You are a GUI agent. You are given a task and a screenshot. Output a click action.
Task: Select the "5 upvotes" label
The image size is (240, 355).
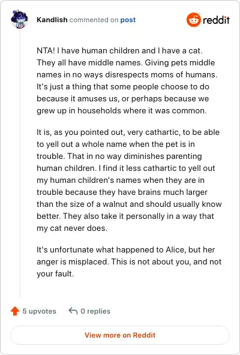click(39, 311)
